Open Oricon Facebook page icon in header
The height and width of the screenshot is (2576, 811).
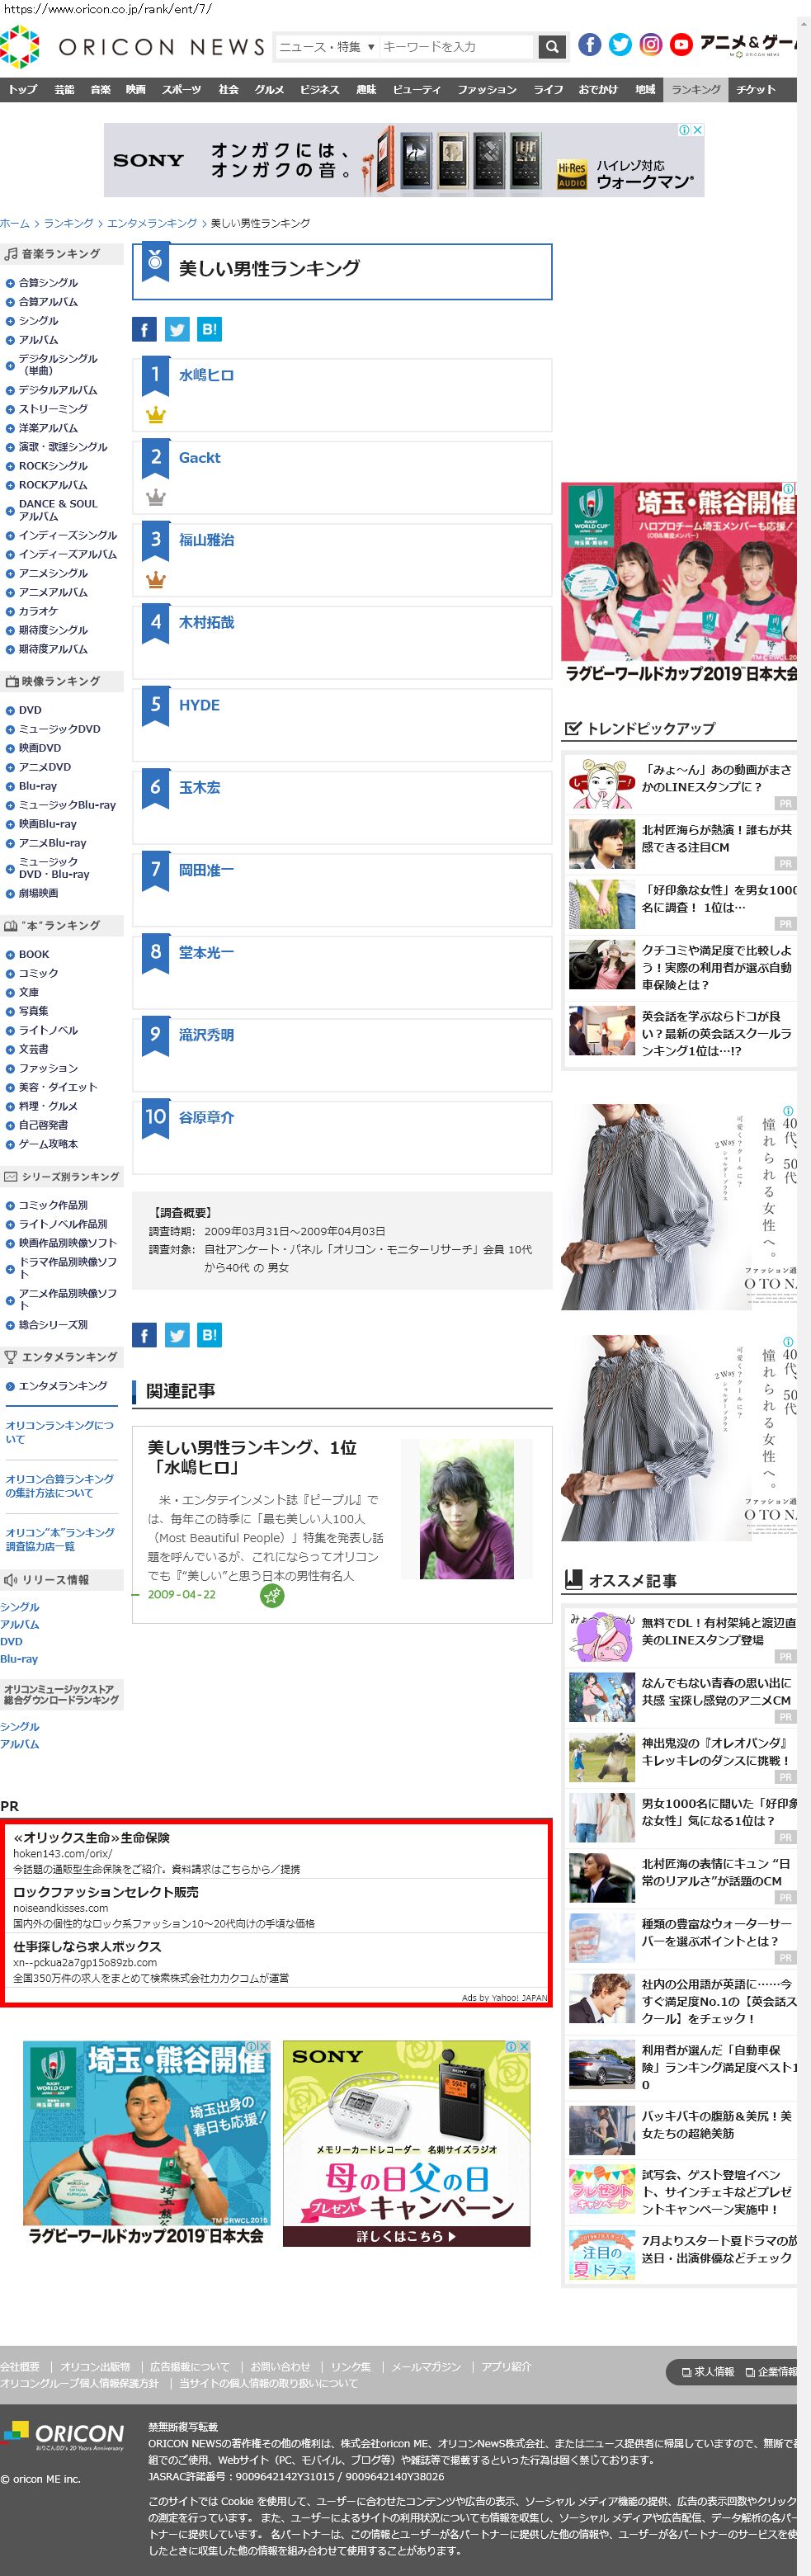[x=590, y=44]
